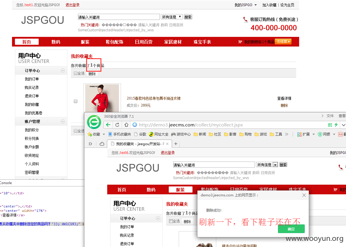Select the 数码 nav tab in front window
The height and width of the screenshot is (247, 346).
(x=151, y=190)
